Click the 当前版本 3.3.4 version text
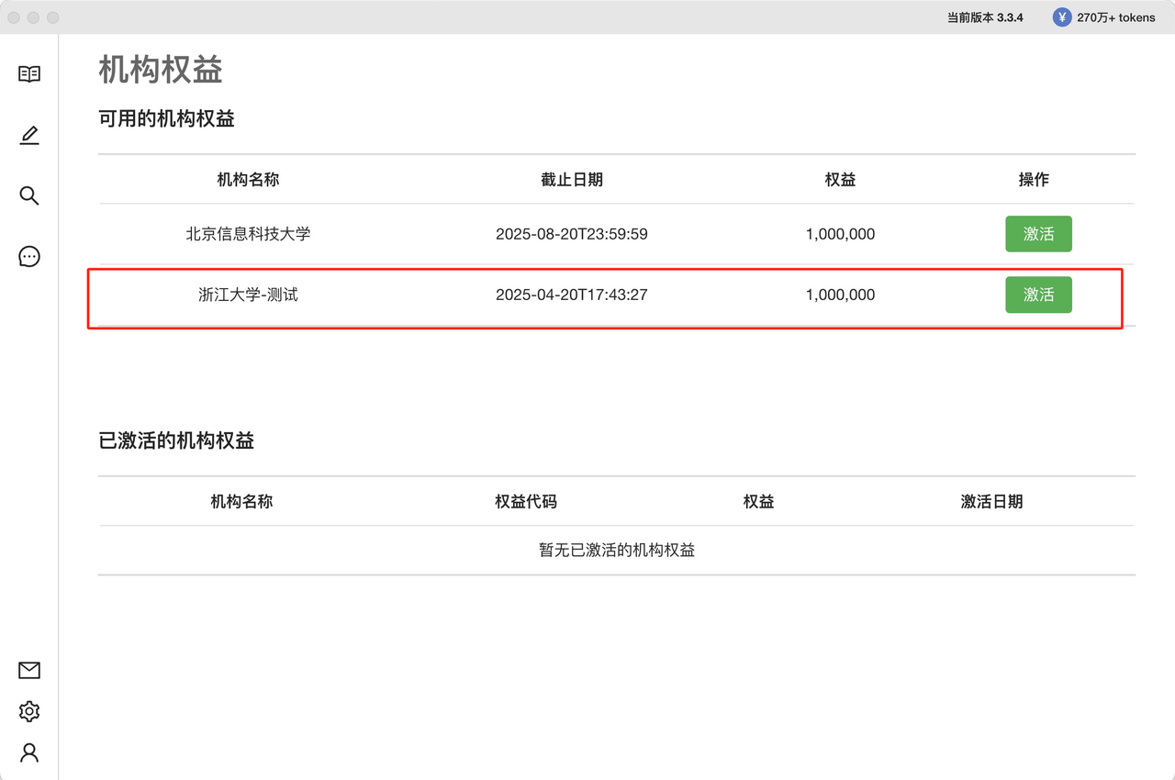1175x780 pixels. pos(985,17)
